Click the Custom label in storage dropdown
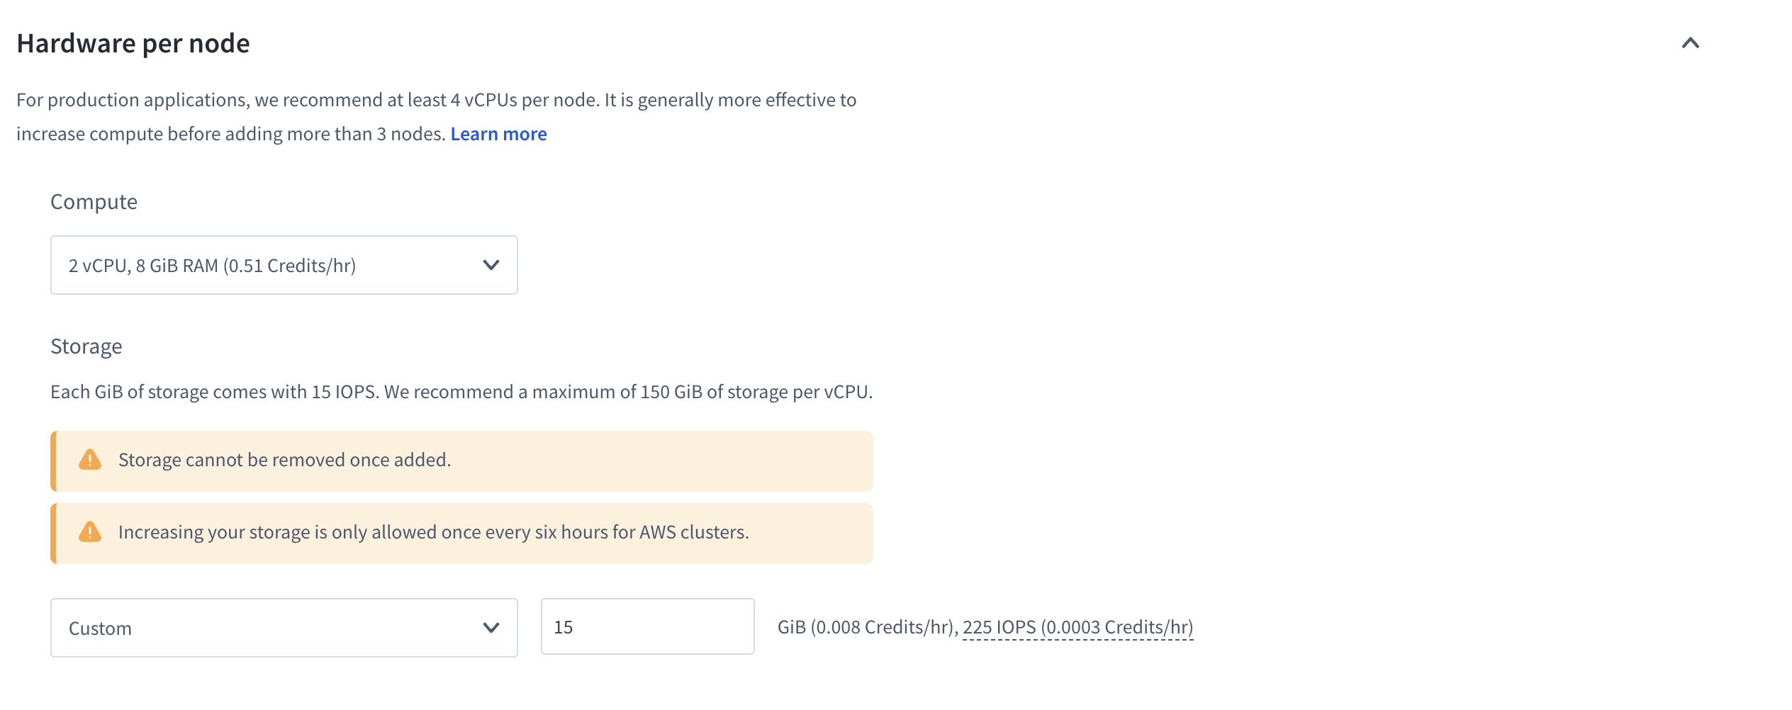 (100, 628)
